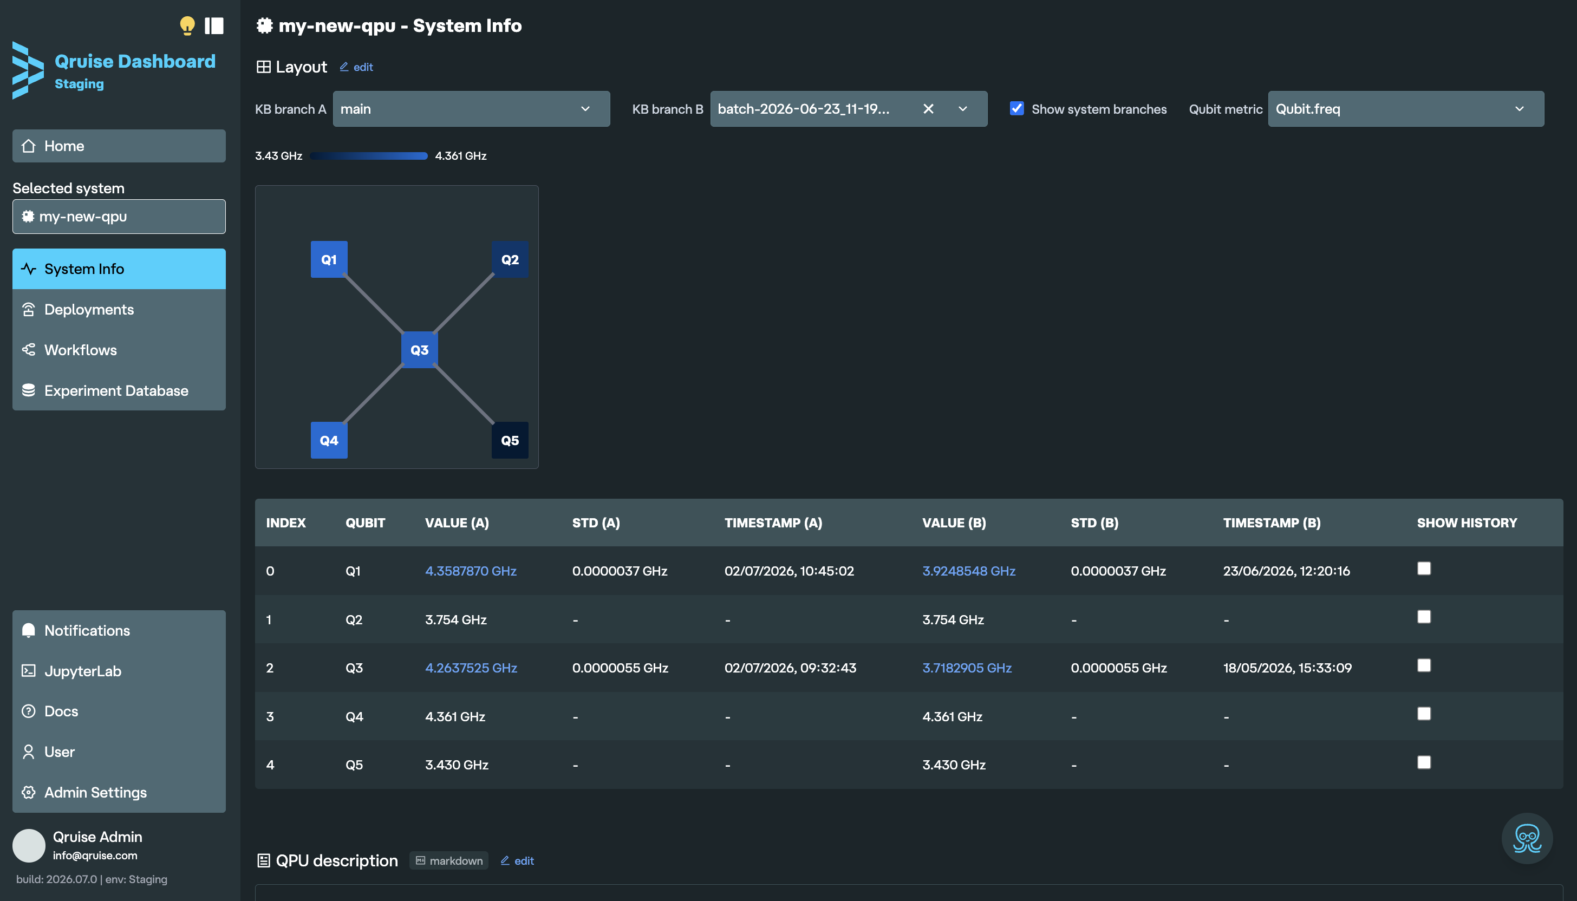Click edit link next to QPU description
This screenshot has height=901, width=1577.
pyautogui.click(x=517, y=860)
